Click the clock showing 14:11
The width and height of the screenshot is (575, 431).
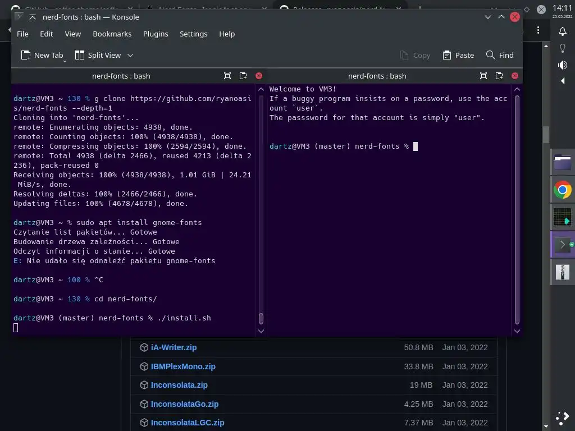click(563, 8)
